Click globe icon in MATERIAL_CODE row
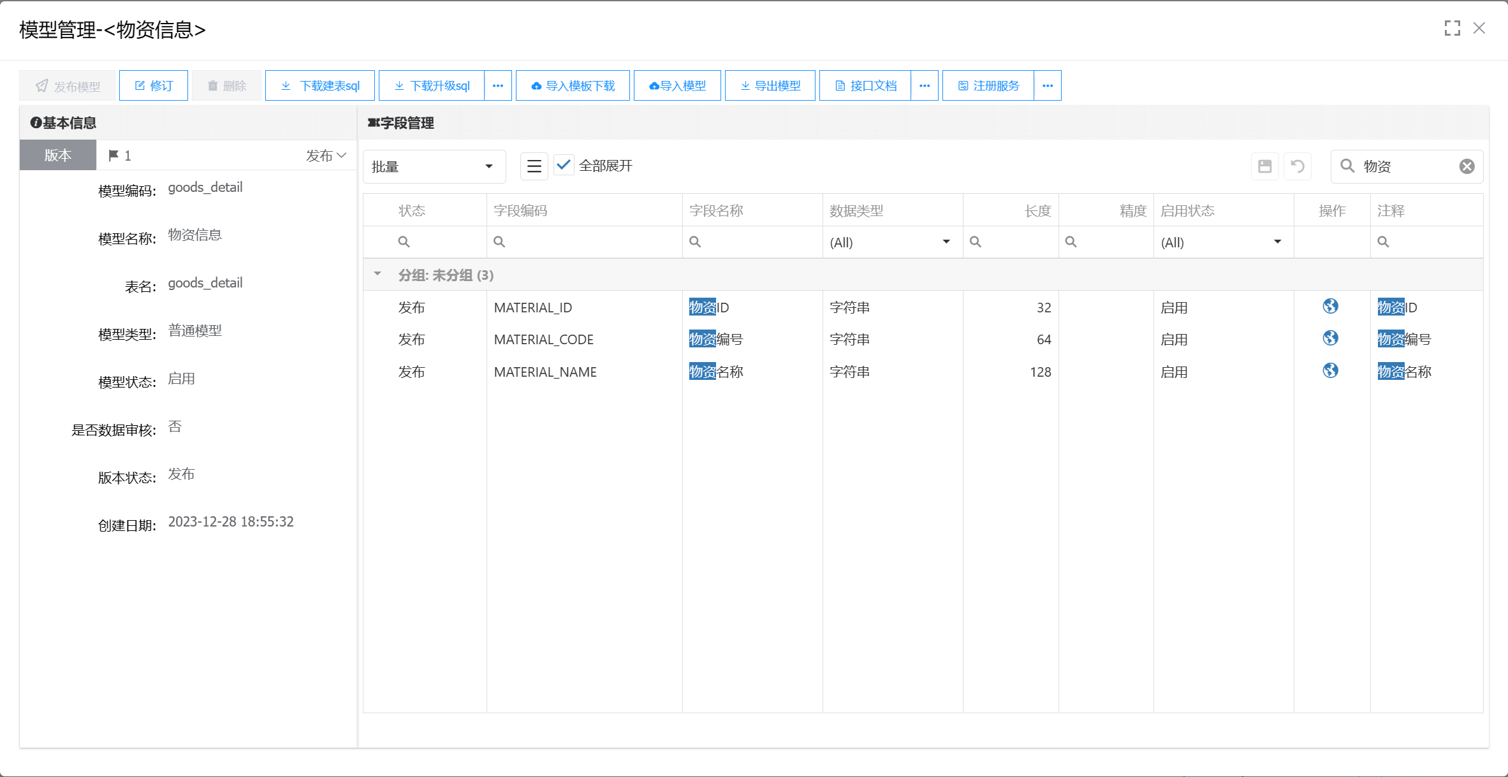 (1330, 338)
